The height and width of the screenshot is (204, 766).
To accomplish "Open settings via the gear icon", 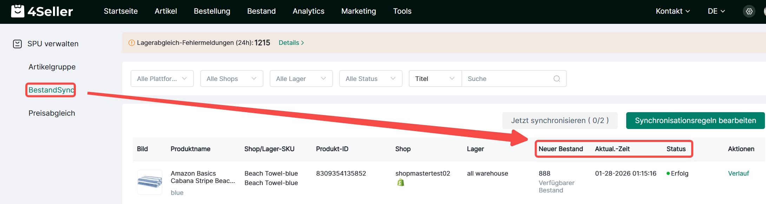I will pos(749,11).
